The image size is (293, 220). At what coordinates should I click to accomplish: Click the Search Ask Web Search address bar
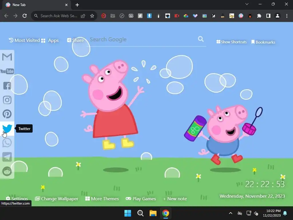(x=59, y=16)
